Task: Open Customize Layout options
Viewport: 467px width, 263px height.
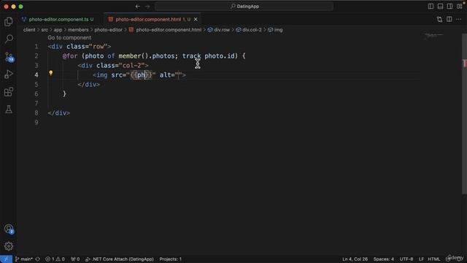Action: 460,7
